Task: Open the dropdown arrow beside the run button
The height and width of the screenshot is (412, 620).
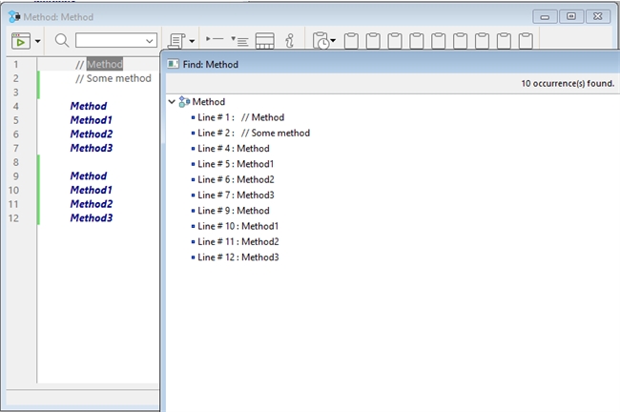Action: point(38,41)
